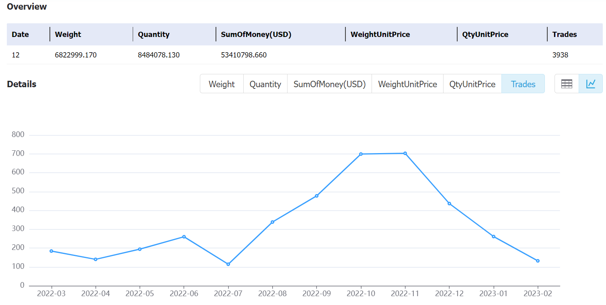
Task: Click the 2022-11 peak data point
Action: click(405, 153)
